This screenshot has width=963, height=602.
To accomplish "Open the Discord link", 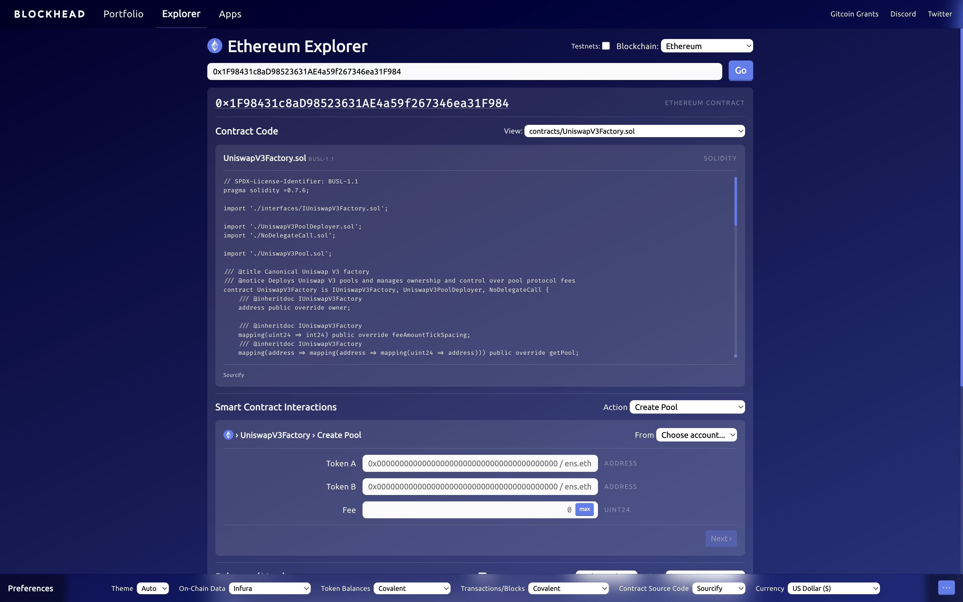I will 903,14.
